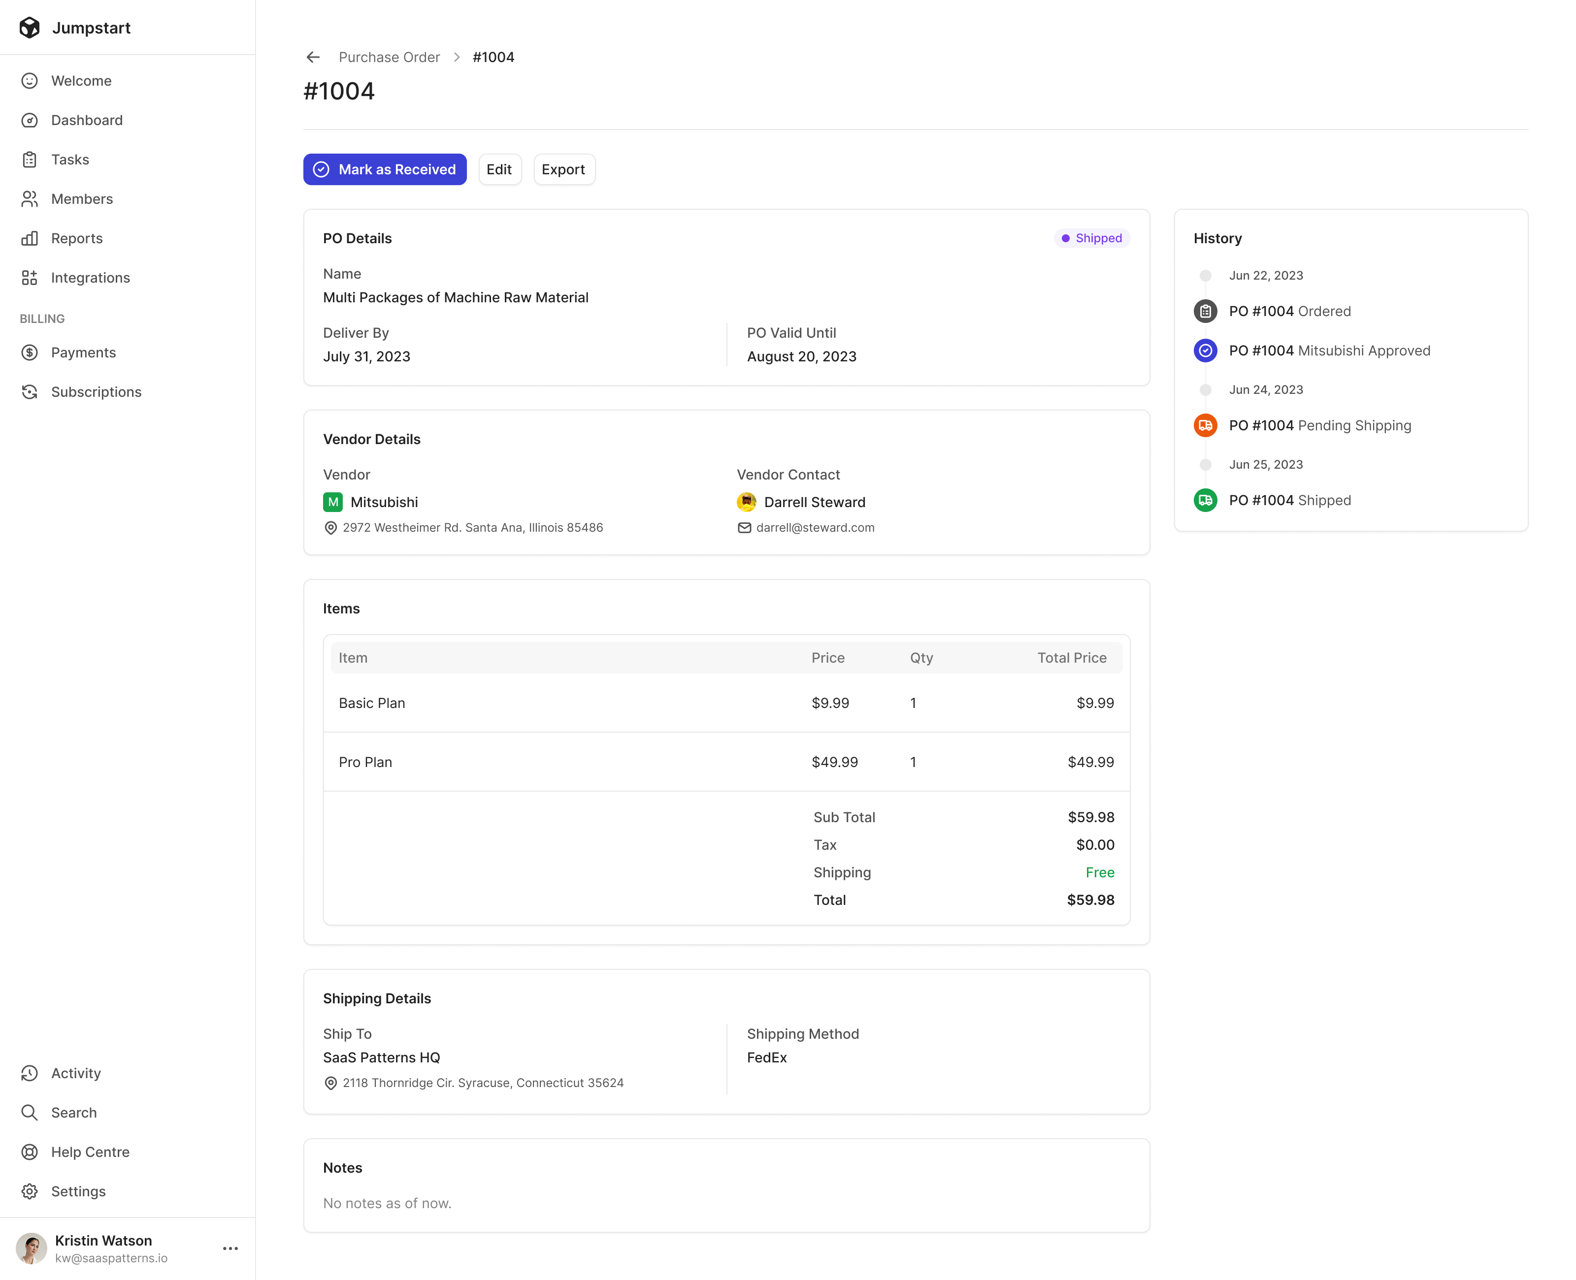The height and width of the screenshot is (1280, 1576).
Task: Toggle the PO Details section expander
Action: [357, 238]
